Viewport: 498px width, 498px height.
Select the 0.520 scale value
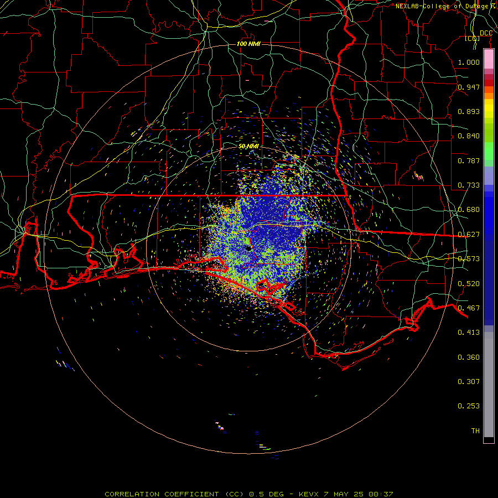tap(469, 284)
